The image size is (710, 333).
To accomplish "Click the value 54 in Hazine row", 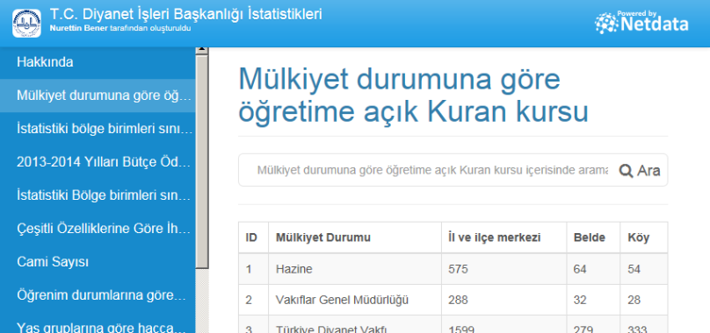I will click(x=634, y=269).
